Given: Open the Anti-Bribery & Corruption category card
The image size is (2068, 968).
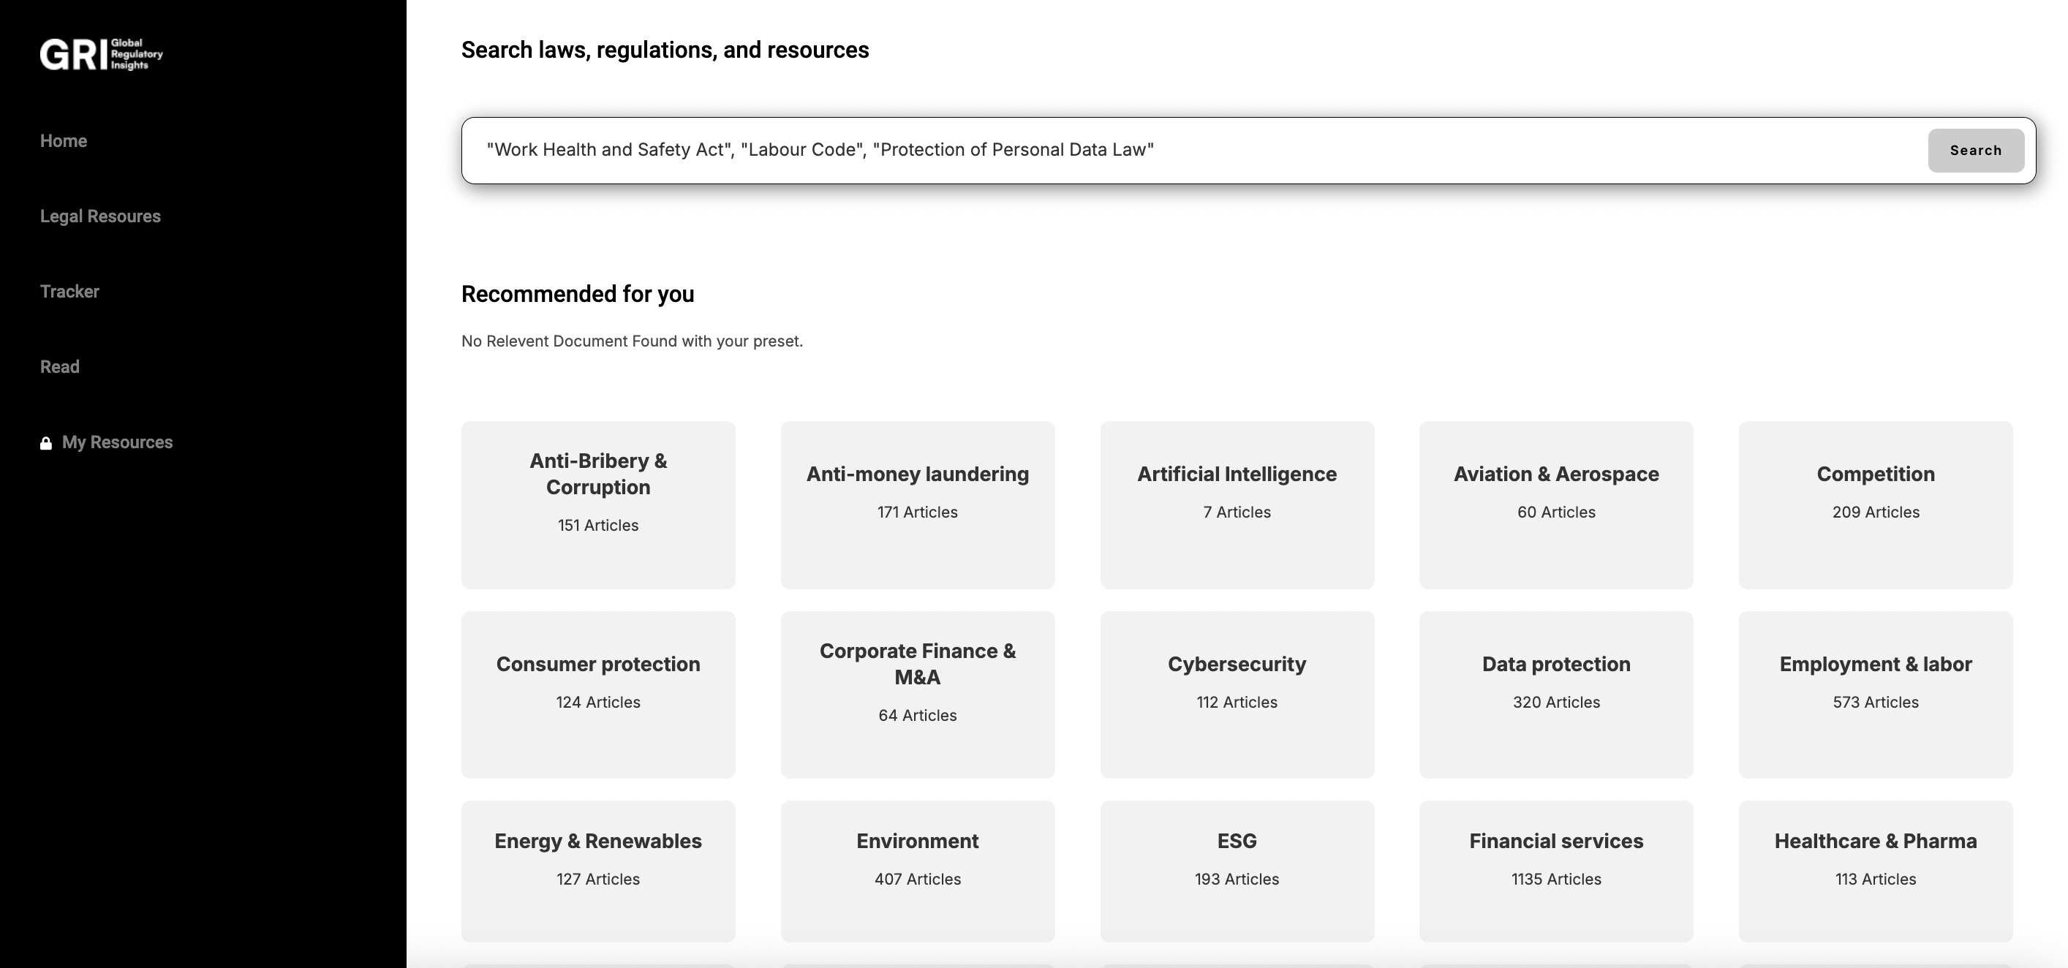Looking at the screenshot, I should pos(598,505).
